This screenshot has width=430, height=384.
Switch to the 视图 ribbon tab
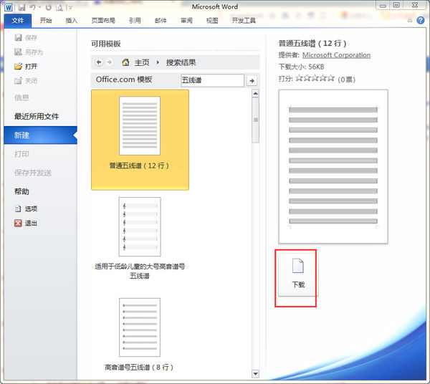point(212,21)
